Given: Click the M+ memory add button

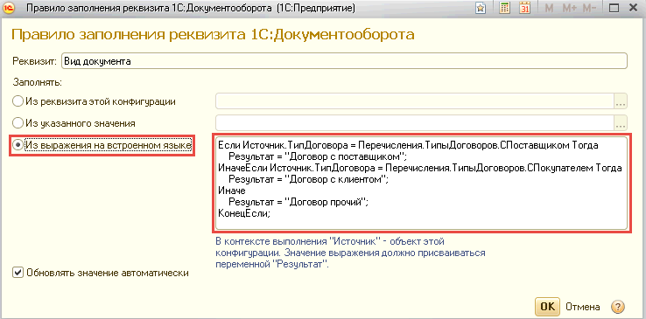Looking at the screenshot, I should pos(569,8).
